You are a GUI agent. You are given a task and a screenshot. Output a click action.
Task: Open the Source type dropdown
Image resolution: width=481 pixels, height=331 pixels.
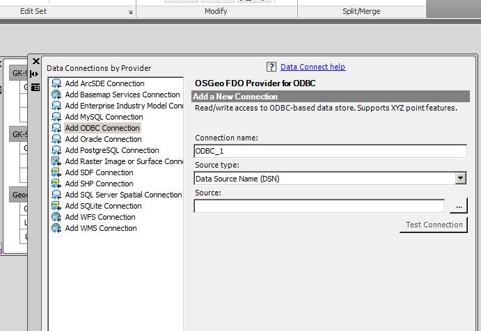460,179
